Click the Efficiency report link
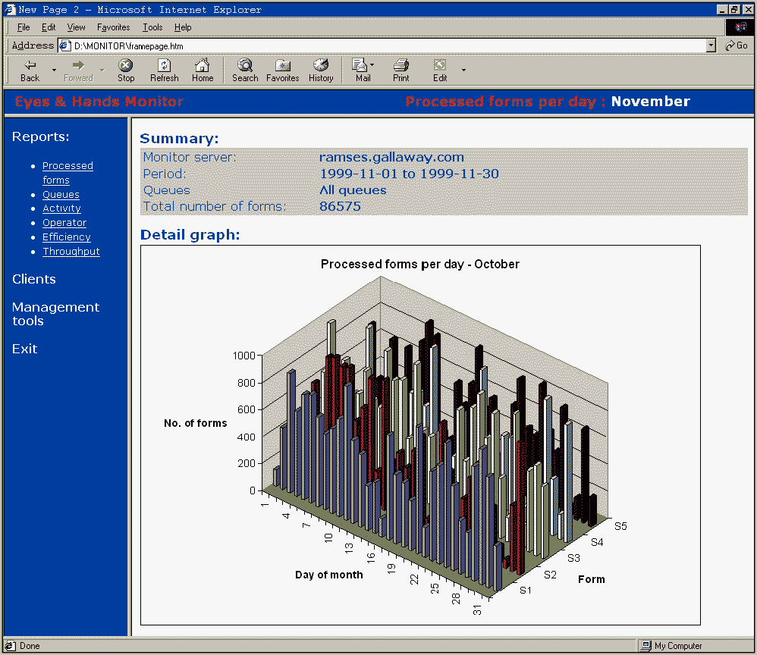 (67, 237)
